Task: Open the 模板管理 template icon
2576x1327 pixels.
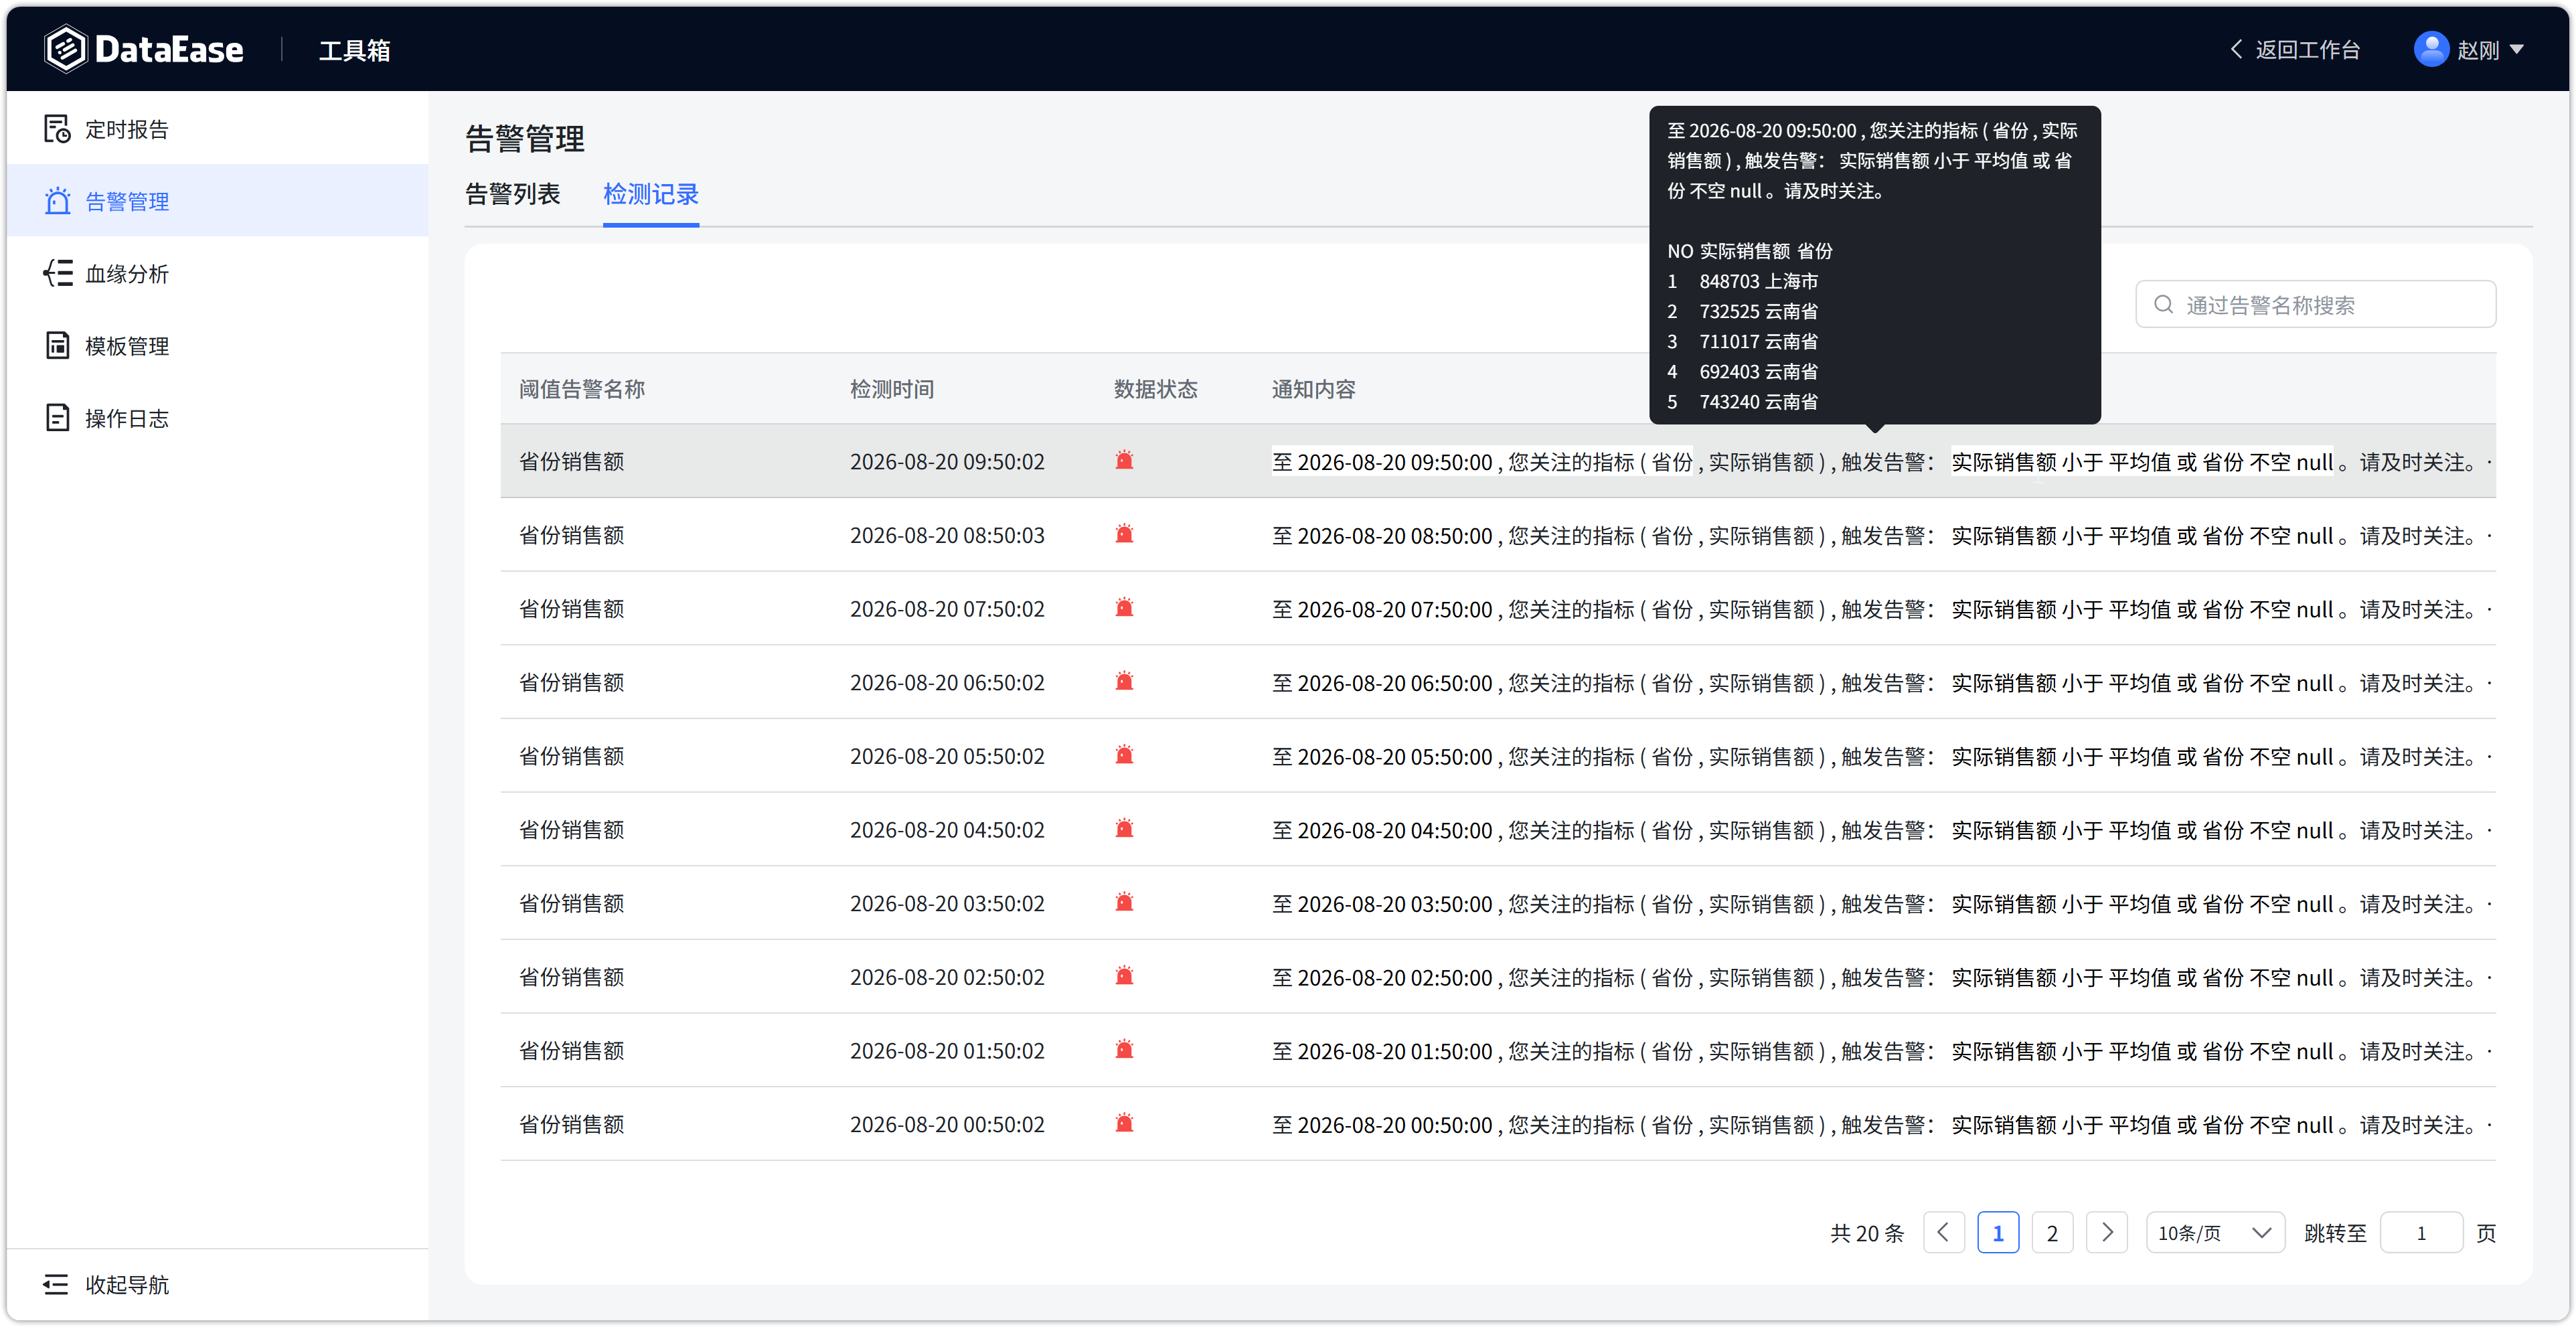Action: click(x=57, y=345)
